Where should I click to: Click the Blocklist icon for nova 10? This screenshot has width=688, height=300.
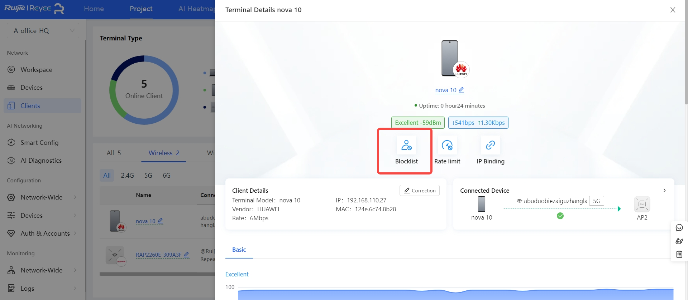point(406,145)
